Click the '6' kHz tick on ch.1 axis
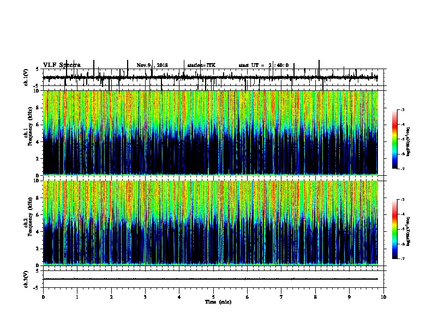The height and width of the screenshot is (333, 432). (x=38, y=125)
